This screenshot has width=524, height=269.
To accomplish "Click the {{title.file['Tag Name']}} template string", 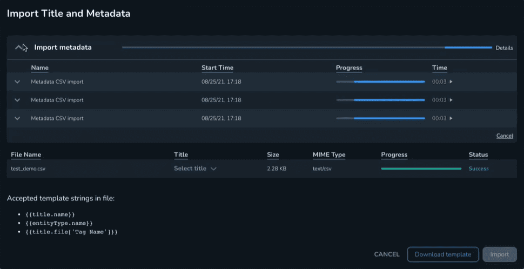I will tap(71, 232).
